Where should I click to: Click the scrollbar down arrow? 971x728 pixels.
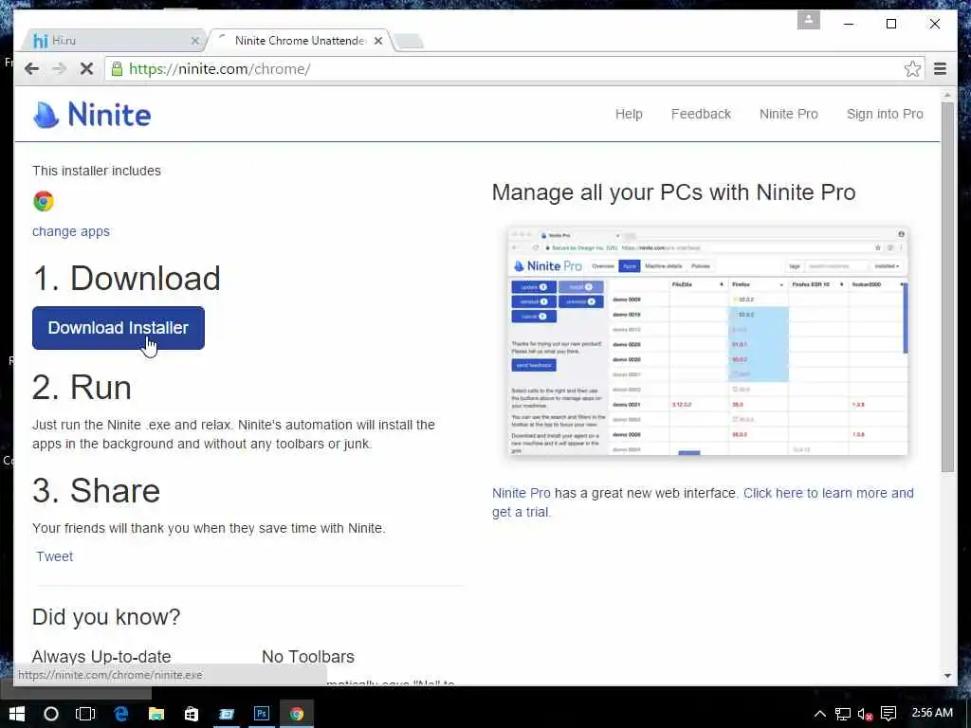click(947, 676)
